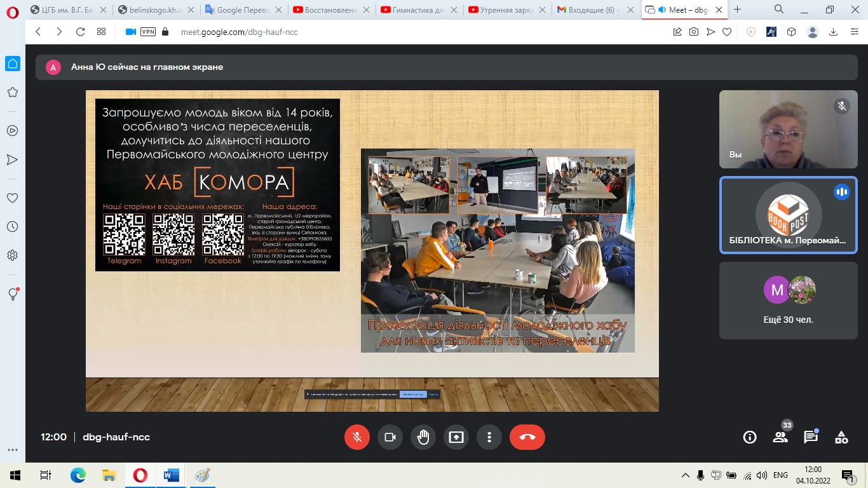This screenshot has height=488, width=868.
Task: Toggle the camera on or off
Action: coord(390,437)
